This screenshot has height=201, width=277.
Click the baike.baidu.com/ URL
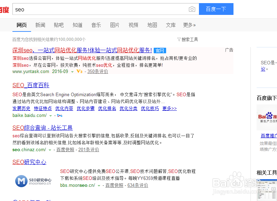coord(29,116)
